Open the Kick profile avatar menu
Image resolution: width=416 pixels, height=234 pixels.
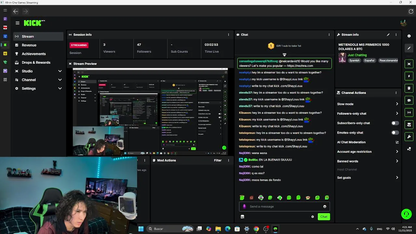tap(403, 23)
